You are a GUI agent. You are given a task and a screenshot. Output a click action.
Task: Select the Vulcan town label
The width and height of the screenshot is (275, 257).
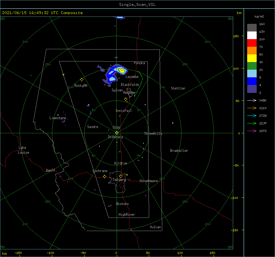pyautogui.click(x=155, y=227)
